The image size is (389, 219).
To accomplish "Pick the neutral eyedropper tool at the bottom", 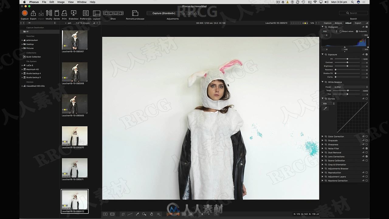I will click(137, 214).
